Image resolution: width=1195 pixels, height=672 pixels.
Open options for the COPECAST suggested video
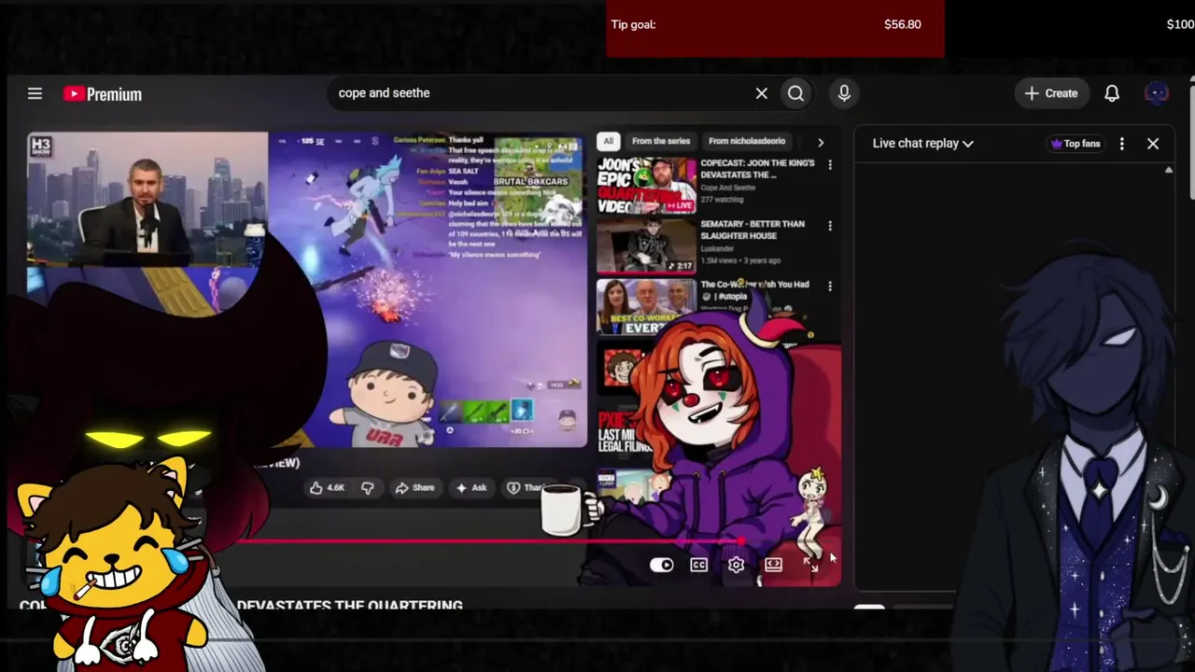830,165
